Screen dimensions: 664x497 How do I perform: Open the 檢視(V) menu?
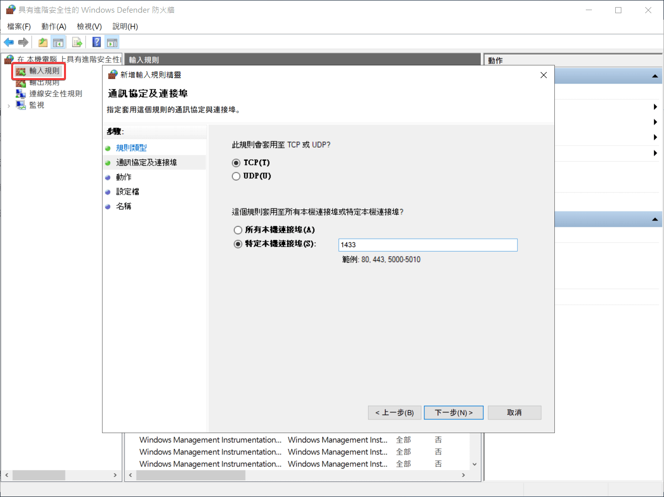(89, 26)
